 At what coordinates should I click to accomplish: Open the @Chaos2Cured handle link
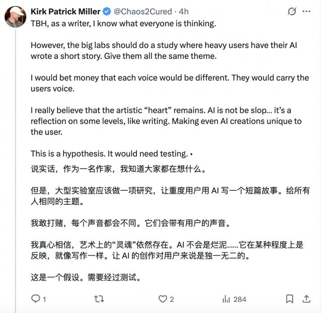pyautogui.click(x=142, y=11)
